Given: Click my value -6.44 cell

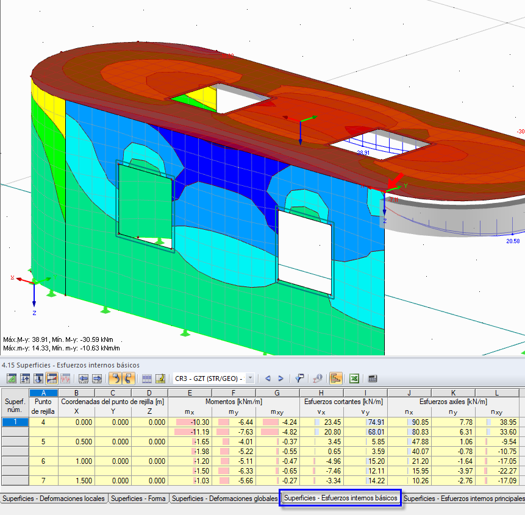Looking at the screenshot, I should pyautogui.click(x=234, y=422).
